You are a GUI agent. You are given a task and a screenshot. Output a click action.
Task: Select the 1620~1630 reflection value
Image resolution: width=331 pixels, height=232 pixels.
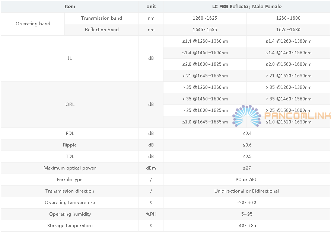click(x=288, y=29)
